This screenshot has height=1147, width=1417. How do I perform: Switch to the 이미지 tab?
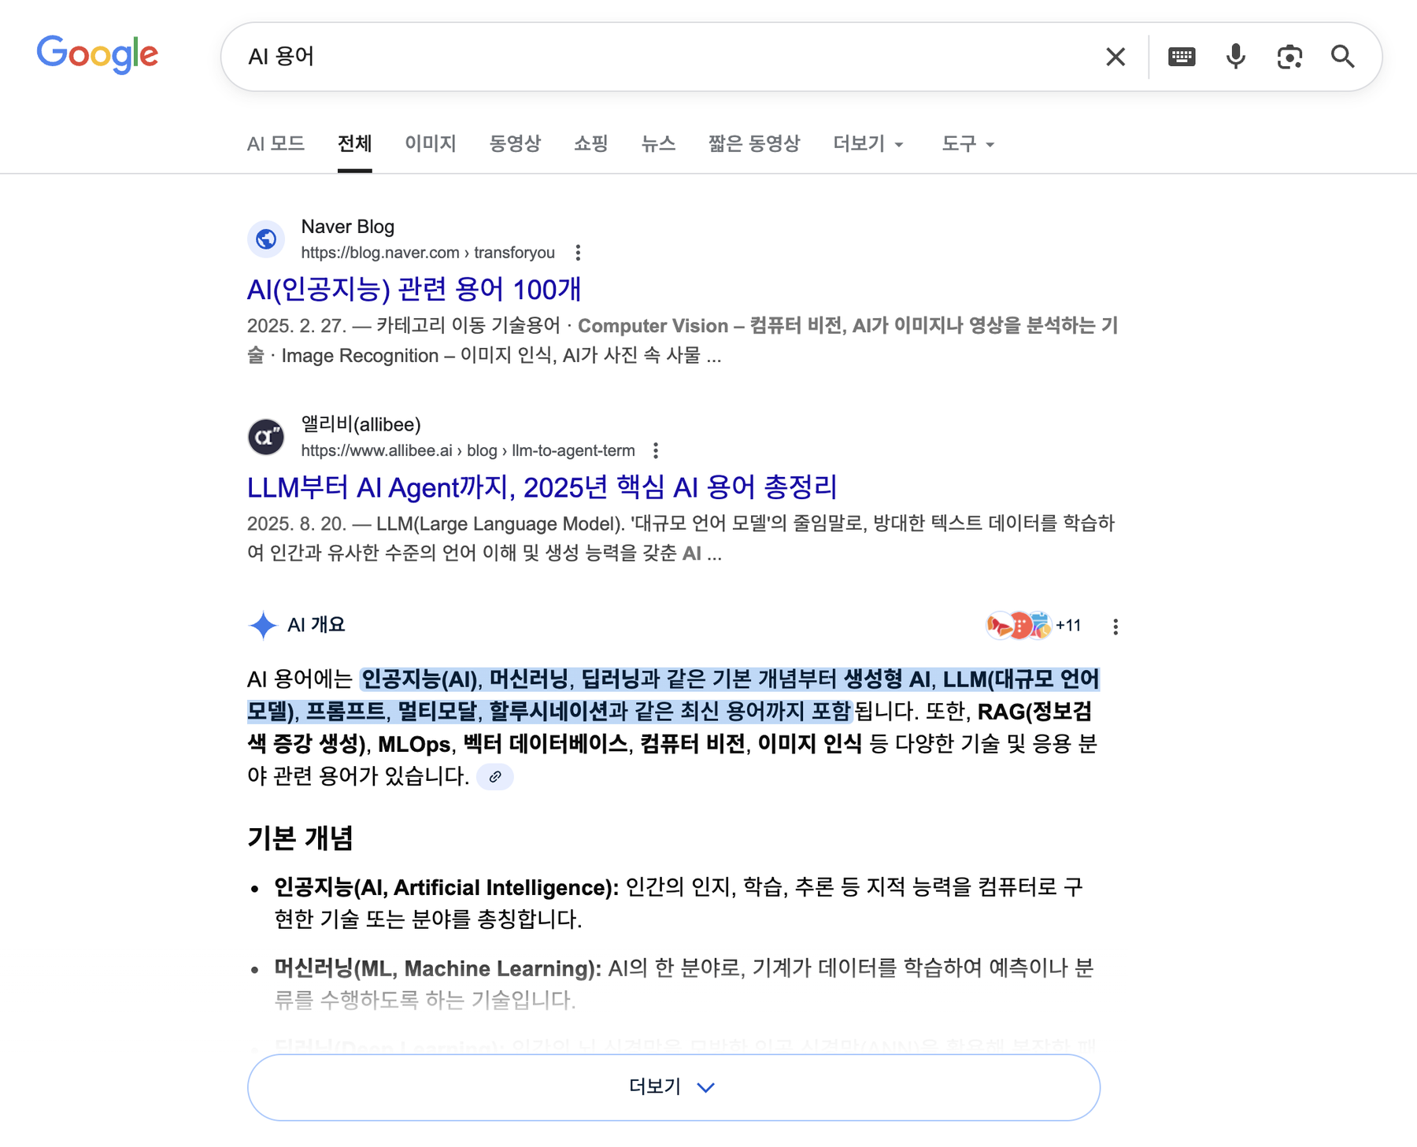[x=430, y=143]
